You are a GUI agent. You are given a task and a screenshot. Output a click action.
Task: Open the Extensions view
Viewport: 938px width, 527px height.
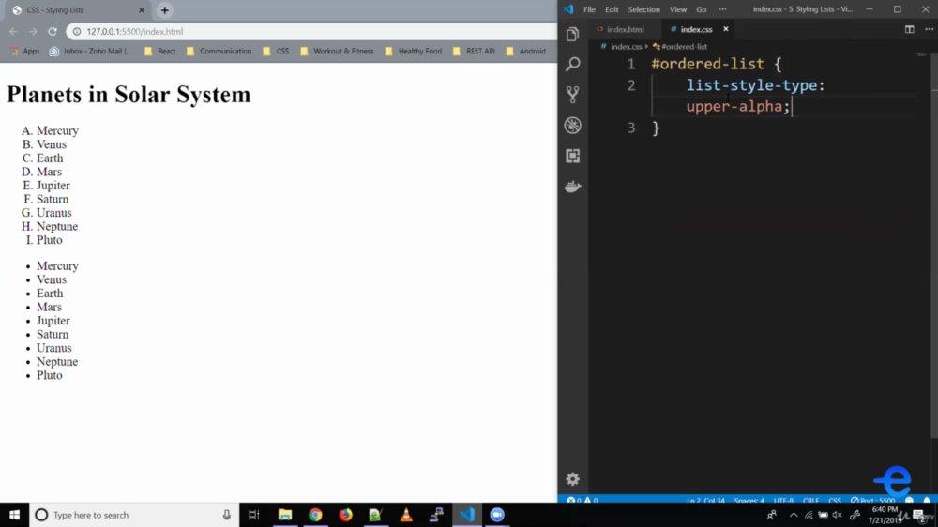(x=572, y=156)
